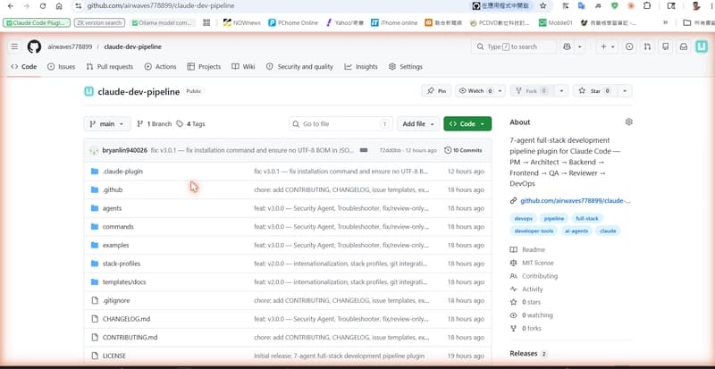Open the Insights tab

coord(361,67)
